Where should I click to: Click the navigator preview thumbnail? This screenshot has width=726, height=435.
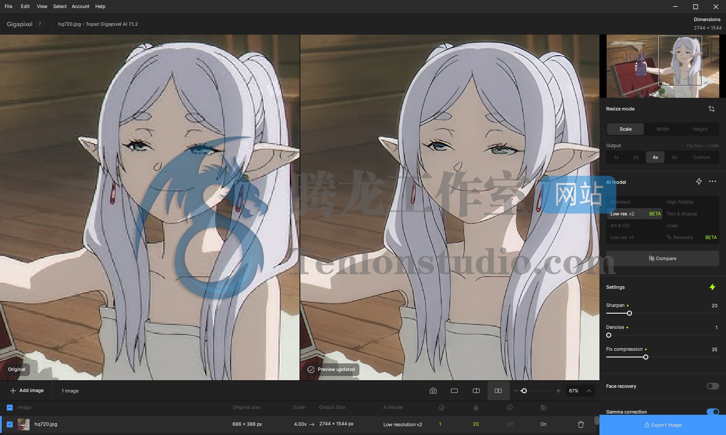pyautogui.click(x=663, y=66)
